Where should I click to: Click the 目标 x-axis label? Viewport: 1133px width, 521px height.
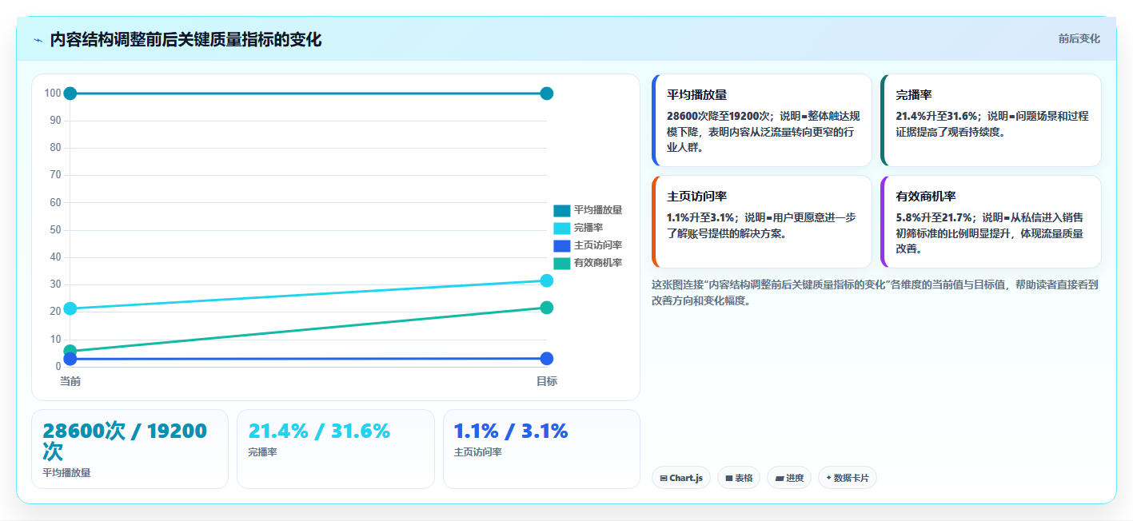coord(547,381)
